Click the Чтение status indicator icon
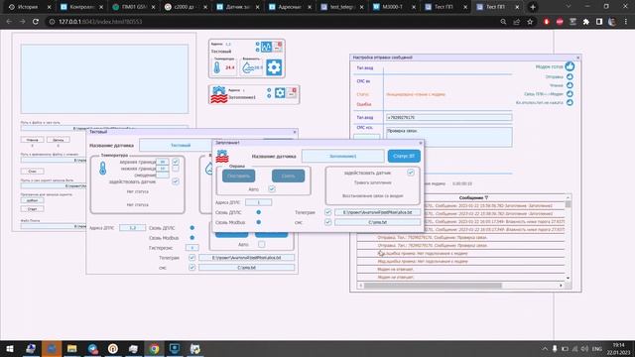Viewport: 635px width, 357px height. point(570,85)
